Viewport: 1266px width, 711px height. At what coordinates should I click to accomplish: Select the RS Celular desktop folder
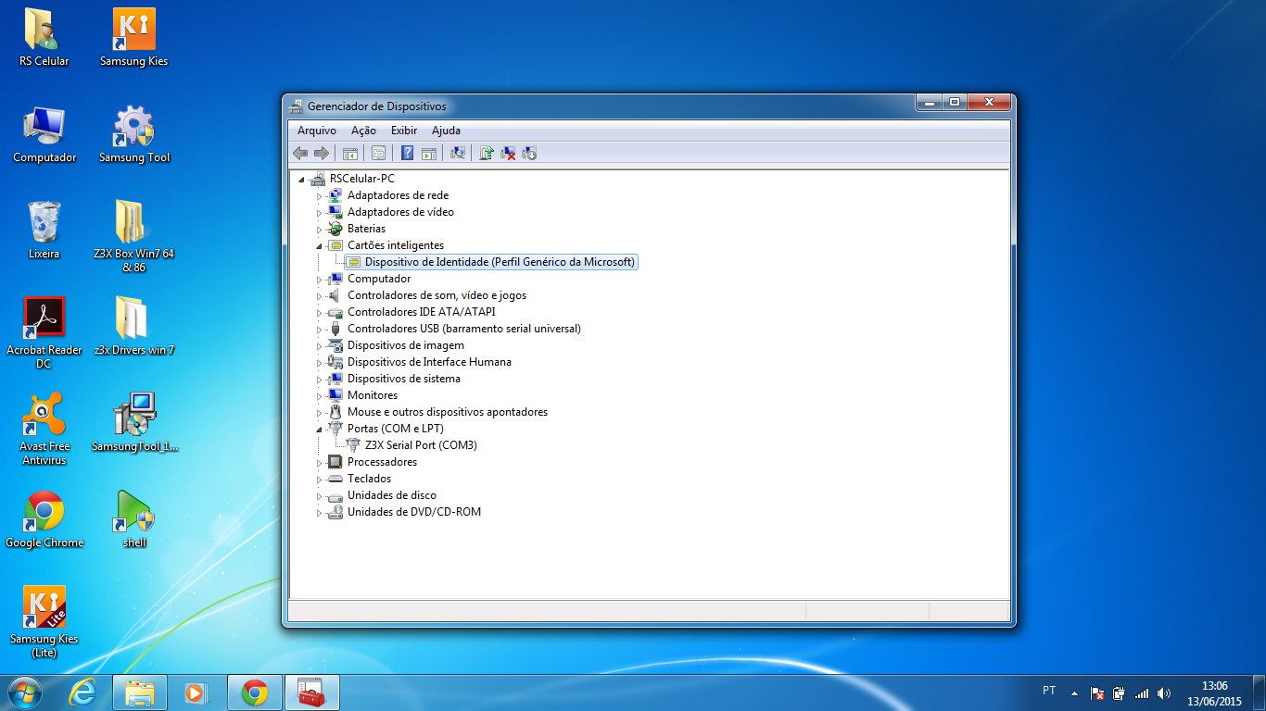pos(44,38)
